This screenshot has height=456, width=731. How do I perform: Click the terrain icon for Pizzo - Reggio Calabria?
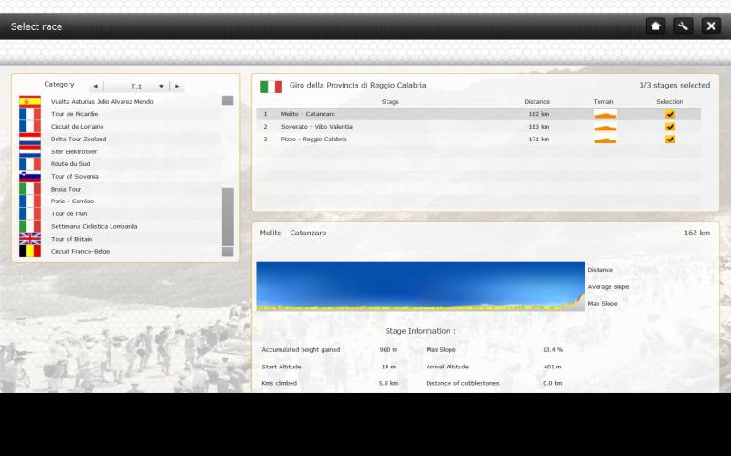[x=605, y=140]
